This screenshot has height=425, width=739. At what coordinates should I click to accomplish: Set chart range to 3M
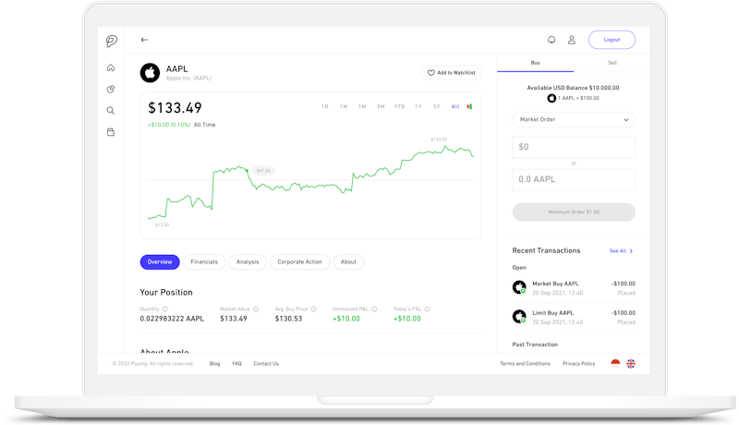(381, 106)
